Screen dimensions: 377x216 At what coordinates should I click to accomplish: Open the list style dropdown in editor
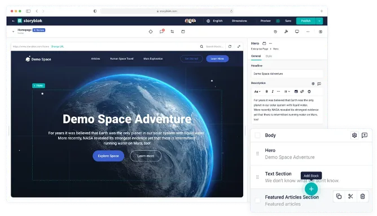pyautogui.click(x=287, y=92)
